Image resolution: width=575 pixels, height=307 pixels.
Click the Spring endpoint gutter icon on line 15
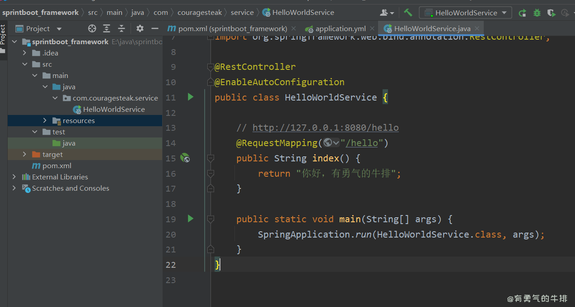point(185,158)
